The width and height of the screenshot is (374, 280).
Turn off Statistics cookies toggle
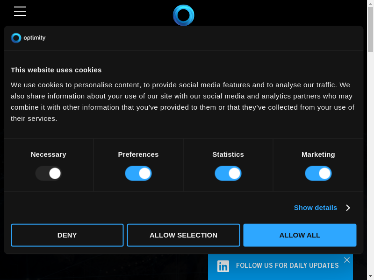point(228,174)
